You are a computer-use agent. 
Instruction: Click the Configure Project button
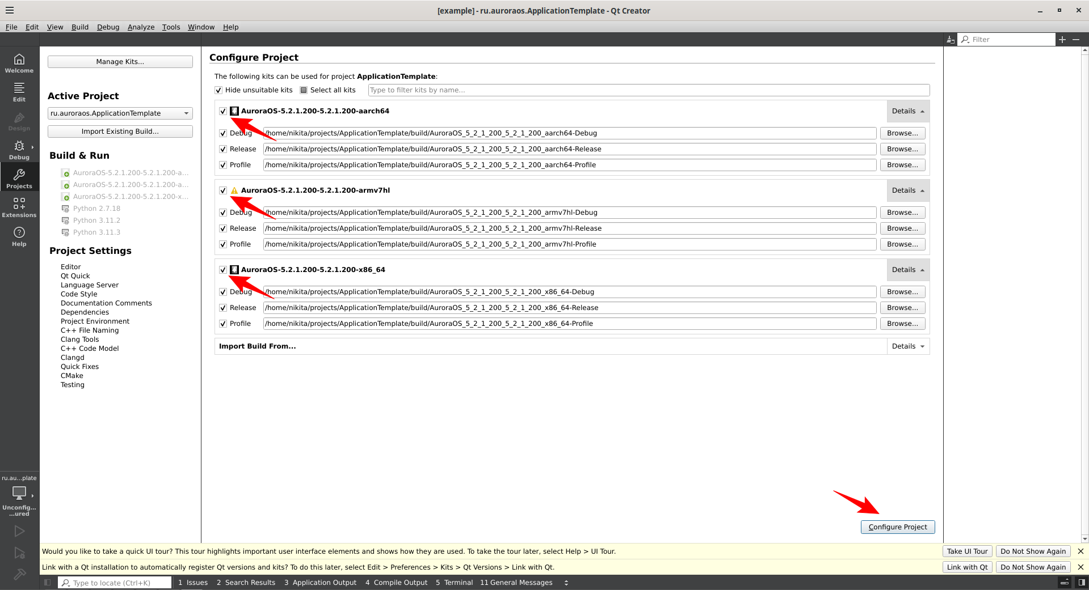[x=898, y=527]
